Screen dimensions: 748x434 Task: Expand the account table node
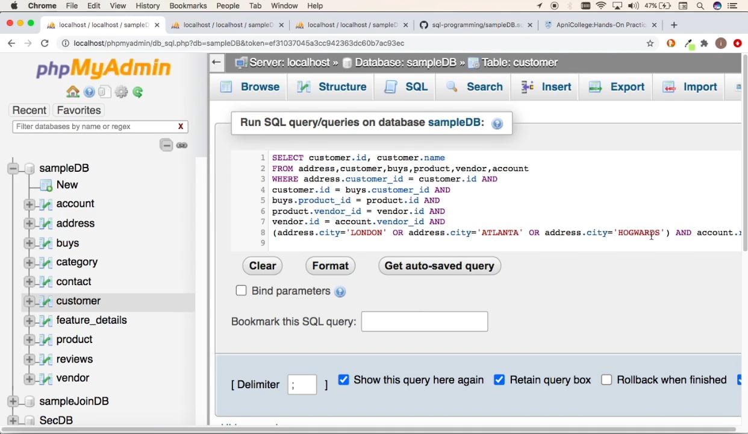(x=29, y=204)
